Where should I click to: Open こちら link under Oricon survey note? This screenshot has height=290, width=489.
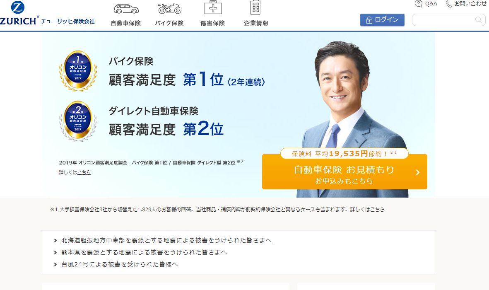click(84, 172)
